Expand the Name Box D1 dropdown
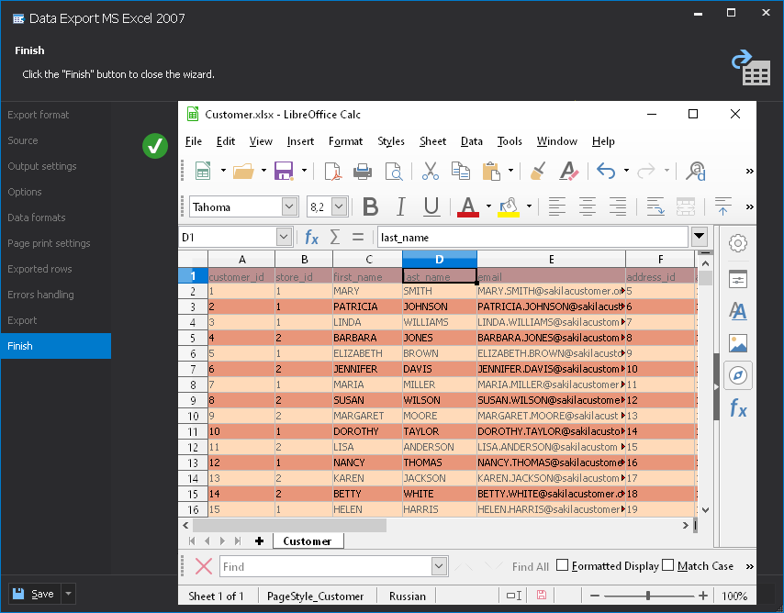Image resolution: width=784 pixels, height=613 pixels. tap(284, 237)
